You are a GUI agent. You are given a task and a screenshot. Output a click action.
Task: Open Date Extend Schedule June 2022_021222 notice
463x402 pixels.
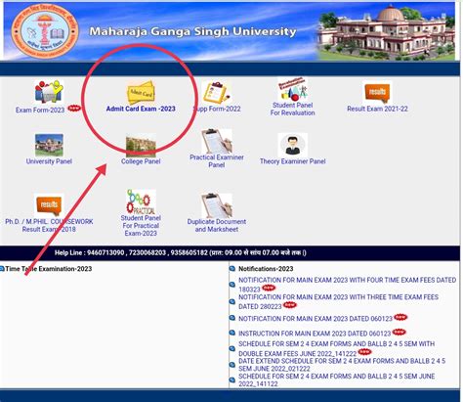tap(342, 365)
